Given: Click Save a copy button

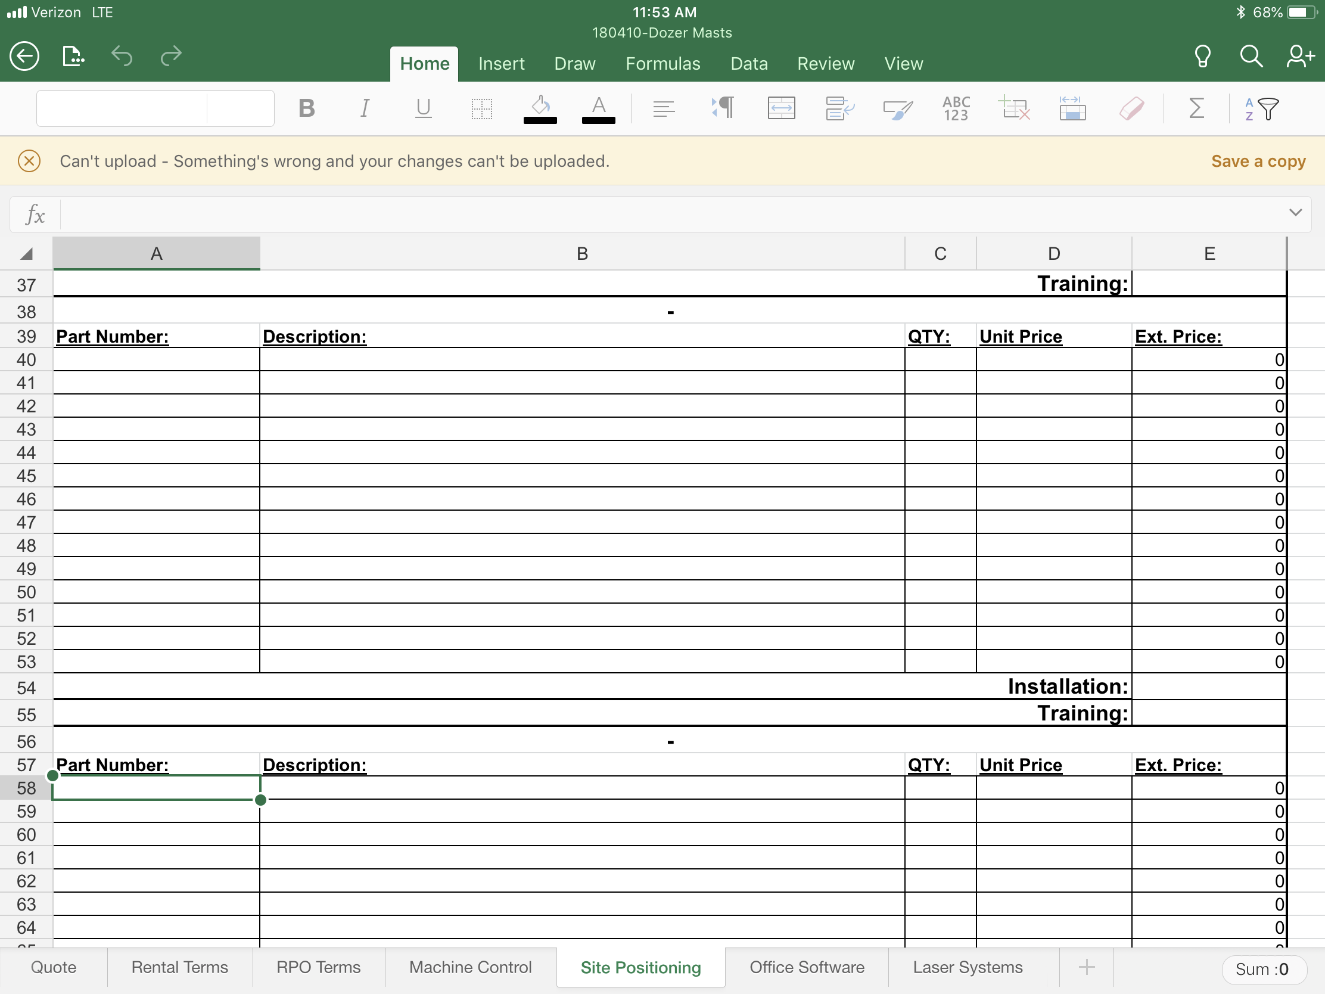Looking at the screenshot, I should coord(1258,160).
